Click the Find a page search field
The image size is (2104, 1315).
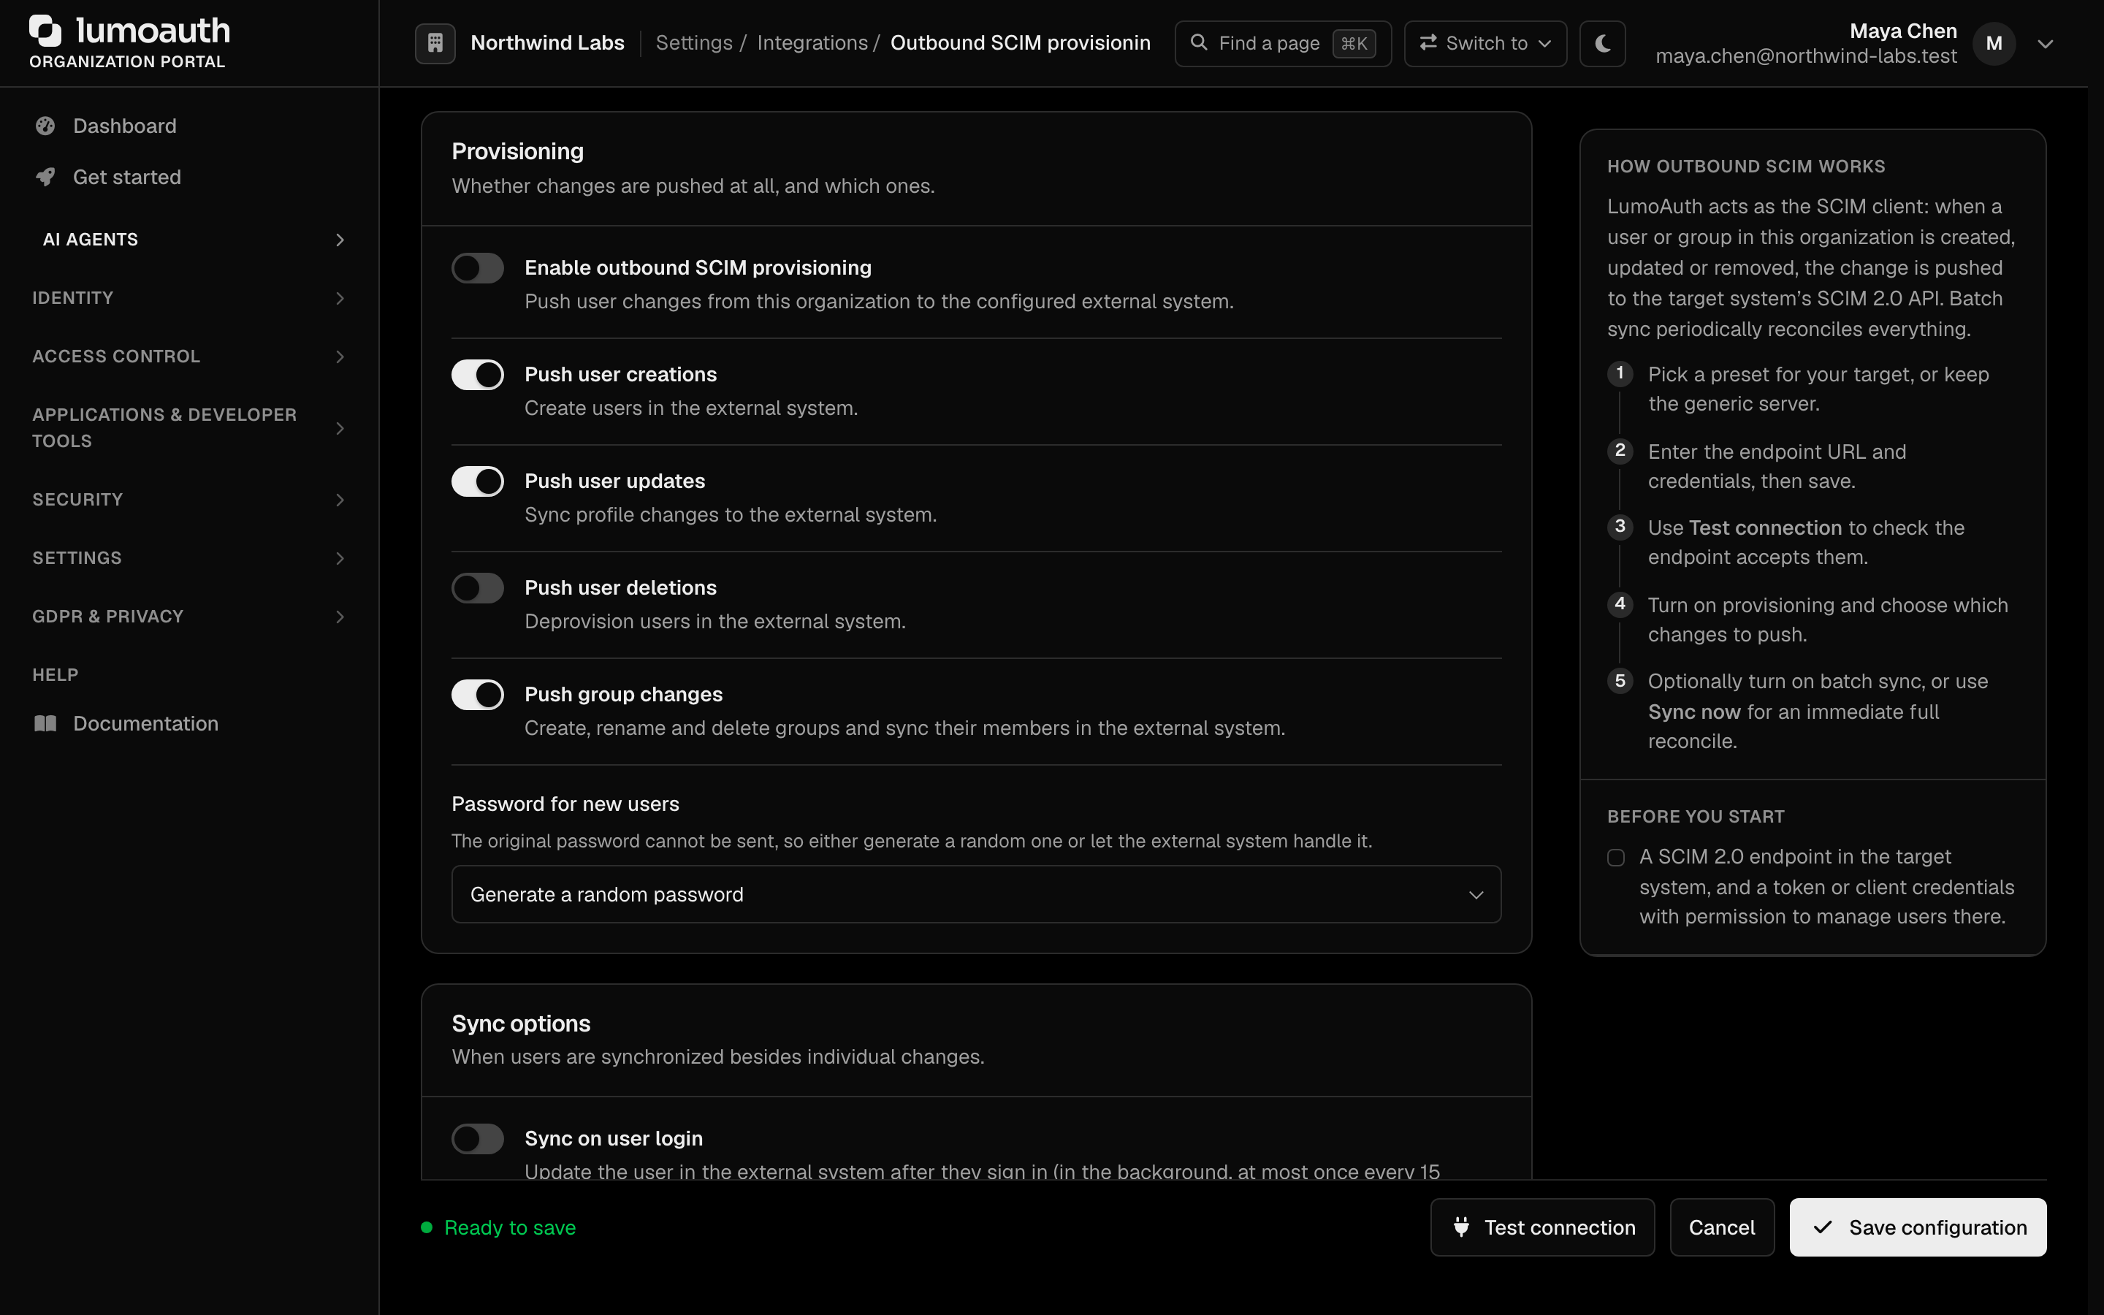coord(1282,42)
